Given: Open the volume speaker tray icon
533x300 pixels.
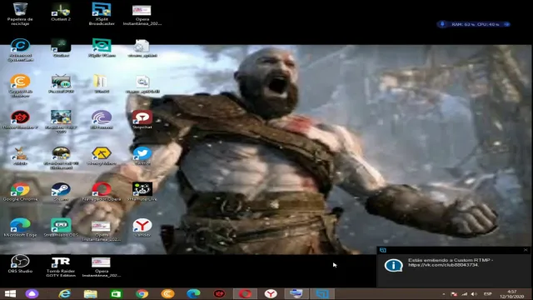Looking at the screenshot, I should click(474, 294).
